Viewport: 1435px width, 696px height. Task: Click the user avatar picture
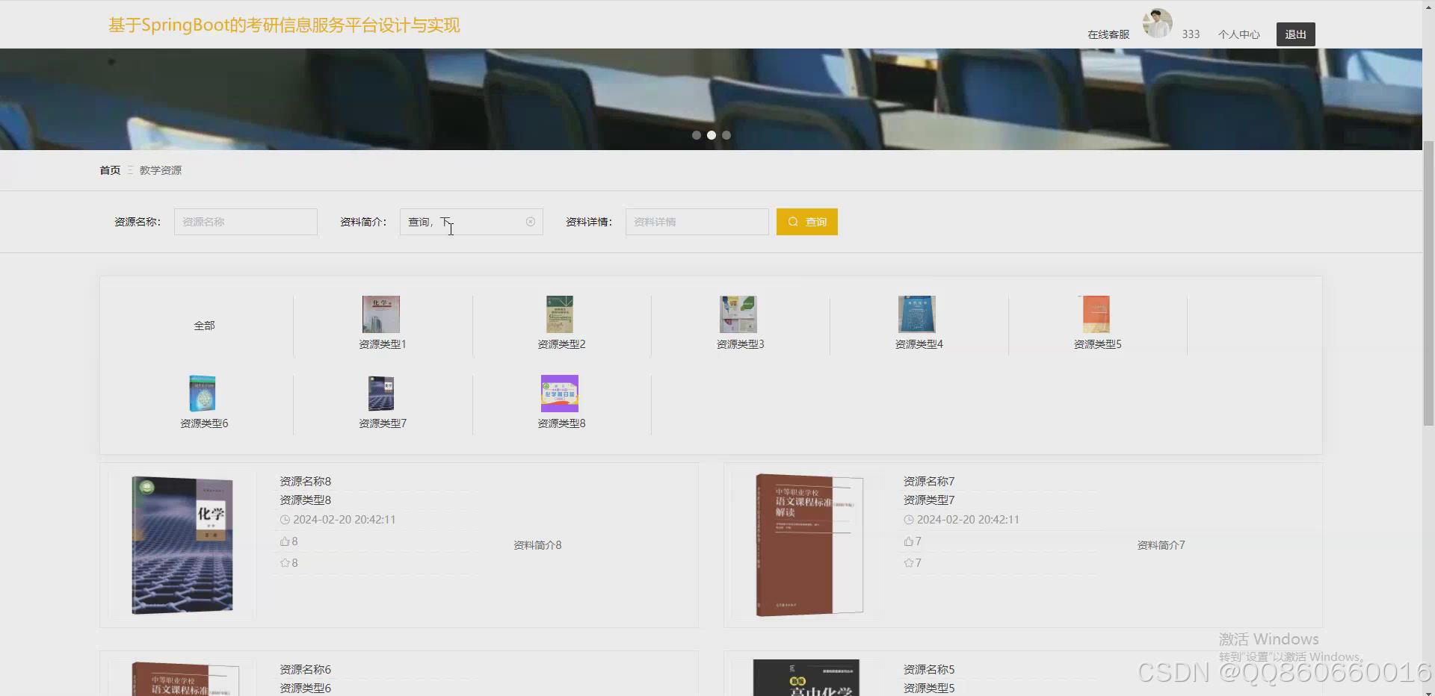(x=1157, y=23)
